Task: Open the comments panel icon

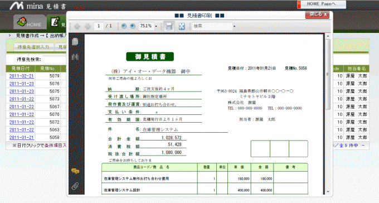Action: pos(75,171)
